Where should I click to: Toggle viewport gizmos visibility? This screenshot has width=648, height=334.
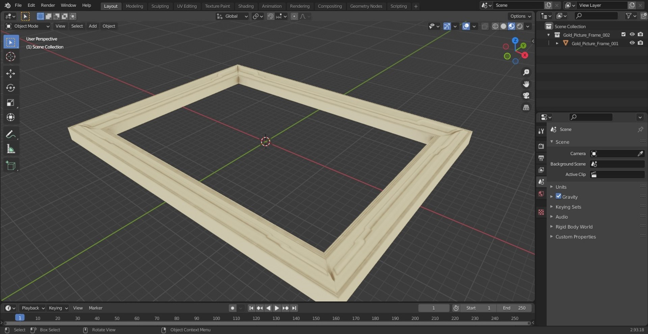[447, 26]
